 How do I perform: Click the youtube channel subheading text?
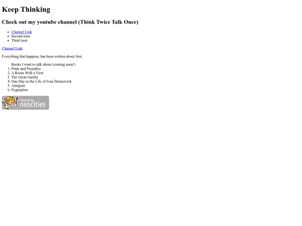pyautogui.click(x=70, y=22)
